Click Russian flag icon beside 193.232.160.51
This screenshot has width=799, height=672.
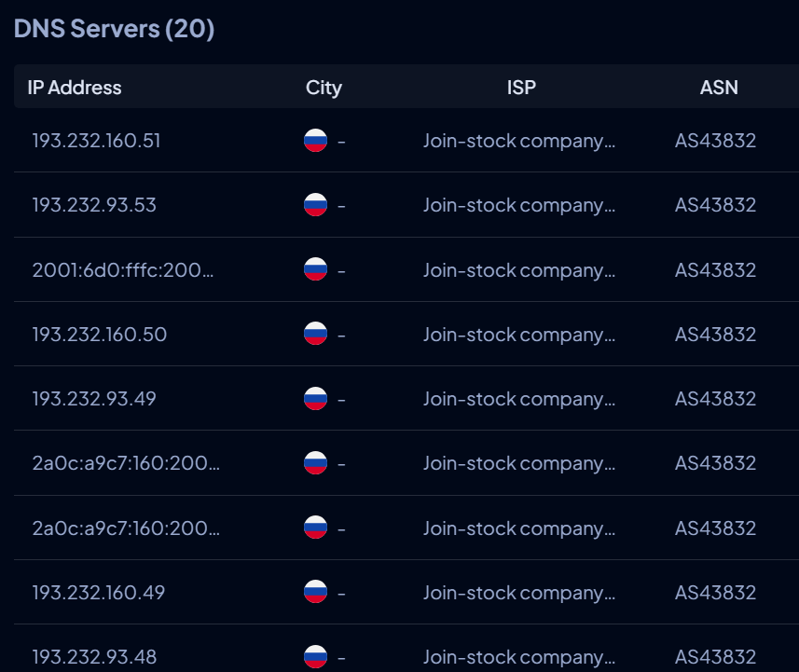point(315,141)
